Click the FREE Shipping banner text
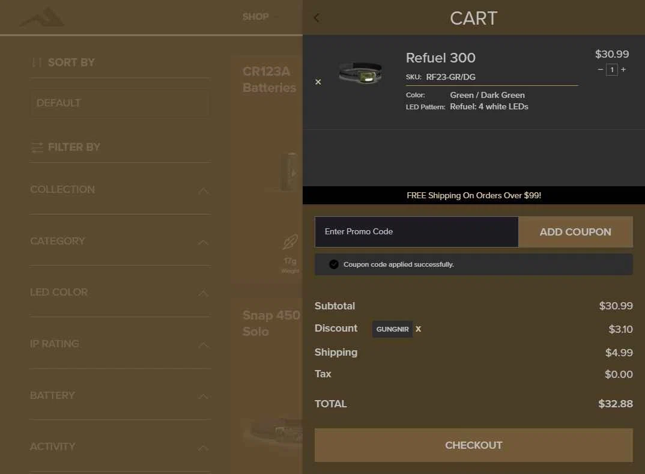 [x=474, y=195]
